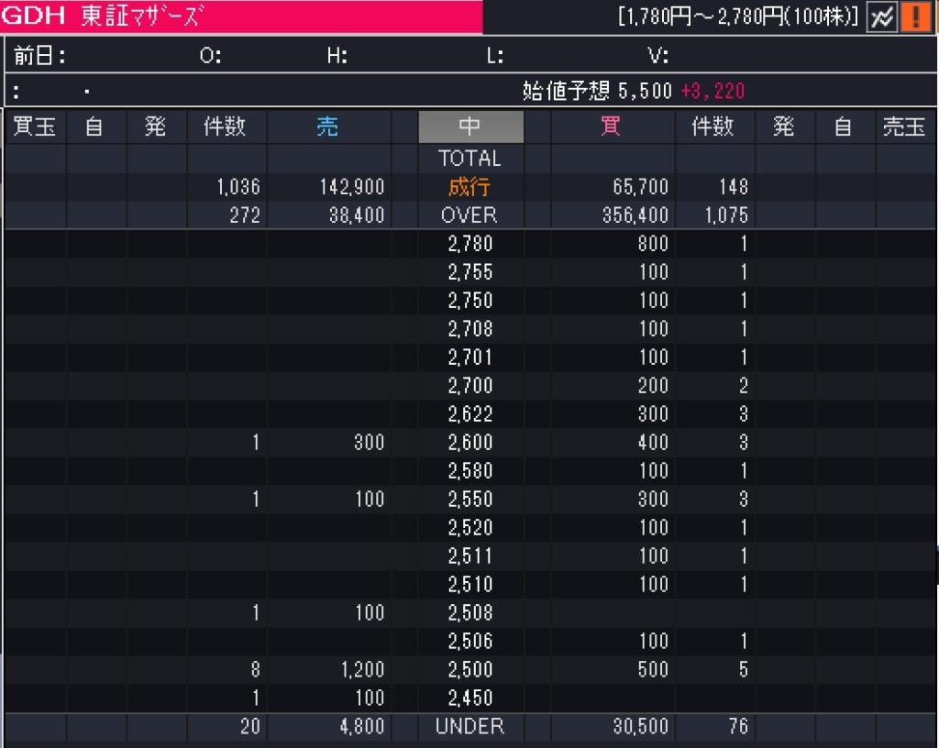939x748 pixels.
Task: Select price 2,780 in the board
Action: [469, 244]
